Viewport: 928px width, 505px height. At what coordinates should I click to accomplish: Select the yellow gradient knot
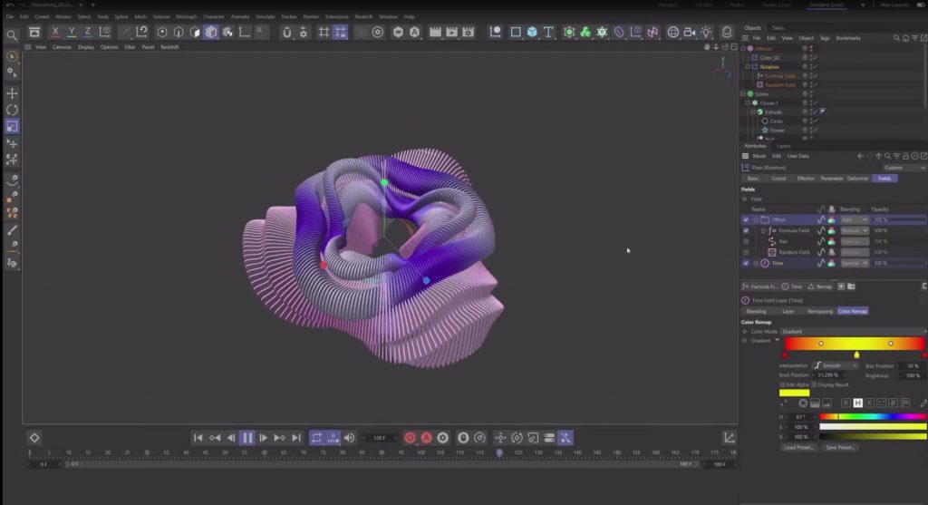click(856, 354)
